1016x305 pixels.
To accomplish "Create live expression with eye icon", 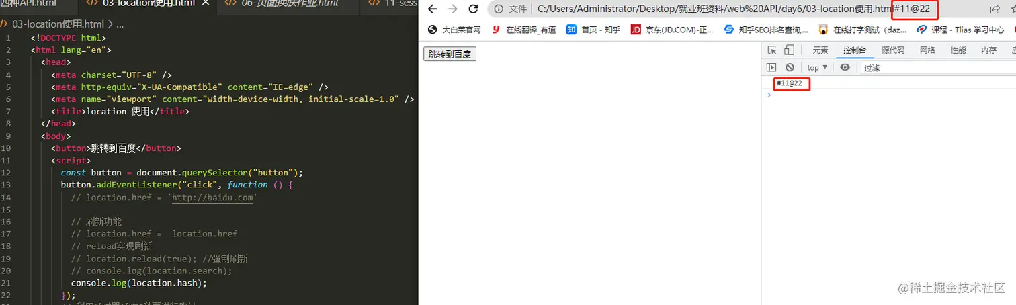I will (845, 67).
